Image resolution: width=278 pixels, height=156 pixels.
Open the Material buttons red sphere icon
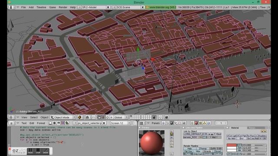pos(196,123)
